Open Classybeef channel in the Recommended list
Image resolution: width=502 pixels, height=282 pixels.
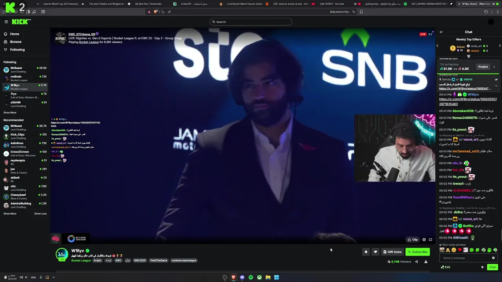pyautogui.click(x=25, y=197)
